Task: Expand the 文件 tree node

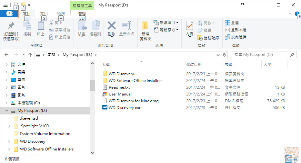Action: (6, 65)
